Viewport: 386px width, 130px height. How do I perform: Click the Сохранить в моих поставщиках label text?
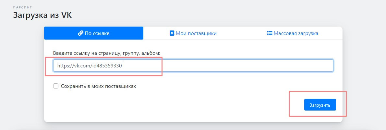(x=98, y=86)
